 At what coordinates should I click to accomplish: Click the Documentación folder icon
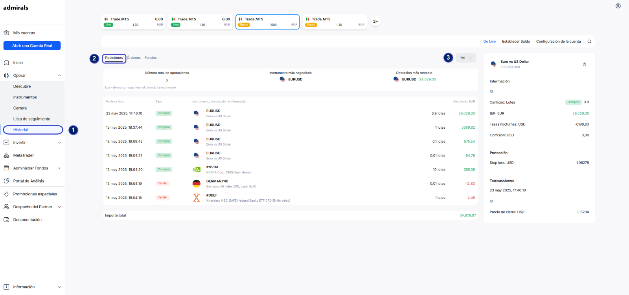6,220
